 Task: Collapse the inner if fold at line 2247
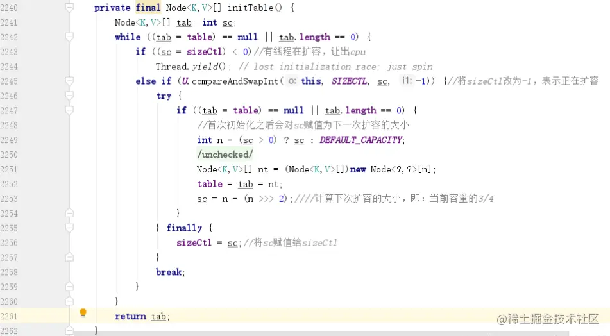(x=69, y=110)
